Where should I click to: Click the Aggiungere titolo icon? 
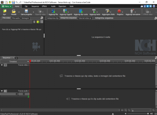click(x=107, y=11)
